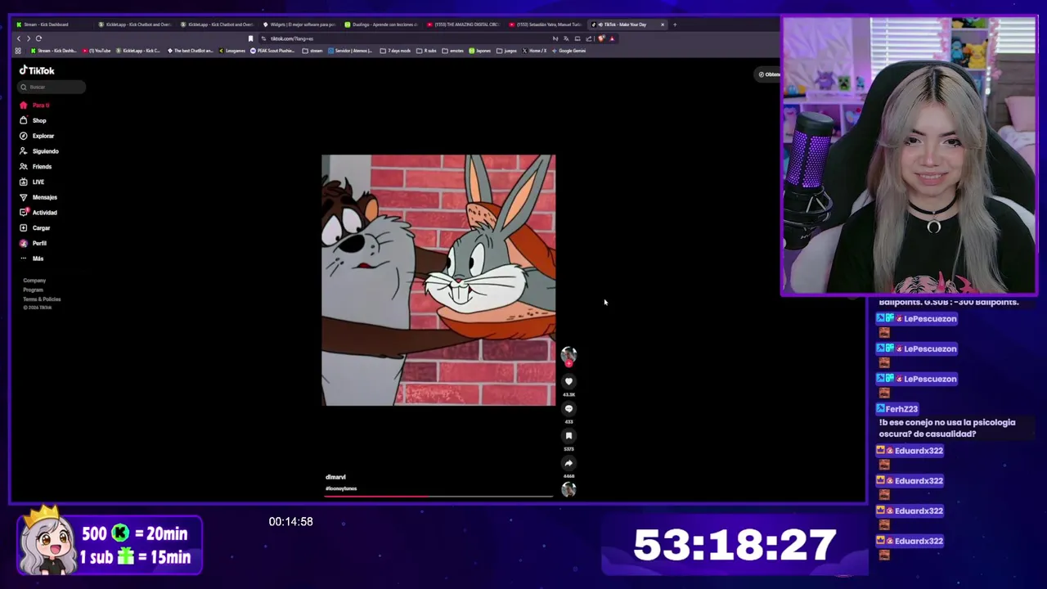The height and width of the screenshot is (589, 1047).
Task: Share the video with arrow icon
Action: 568,463
